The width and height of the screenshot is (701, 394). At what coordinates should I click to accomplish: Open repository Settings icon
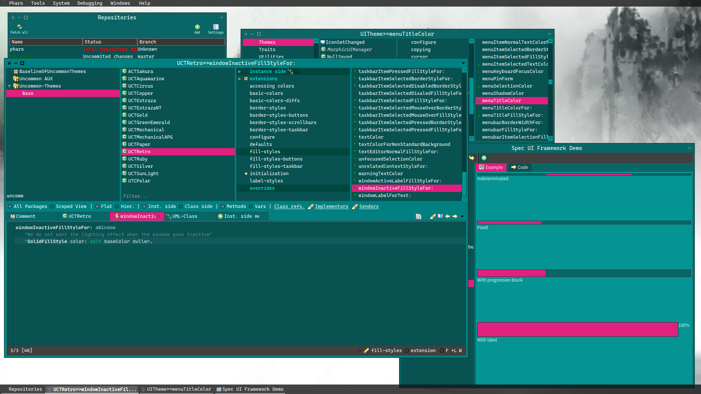coord(216,27)
